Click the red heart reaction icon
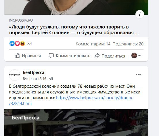The image size is (159, 136). click(17, 43)
